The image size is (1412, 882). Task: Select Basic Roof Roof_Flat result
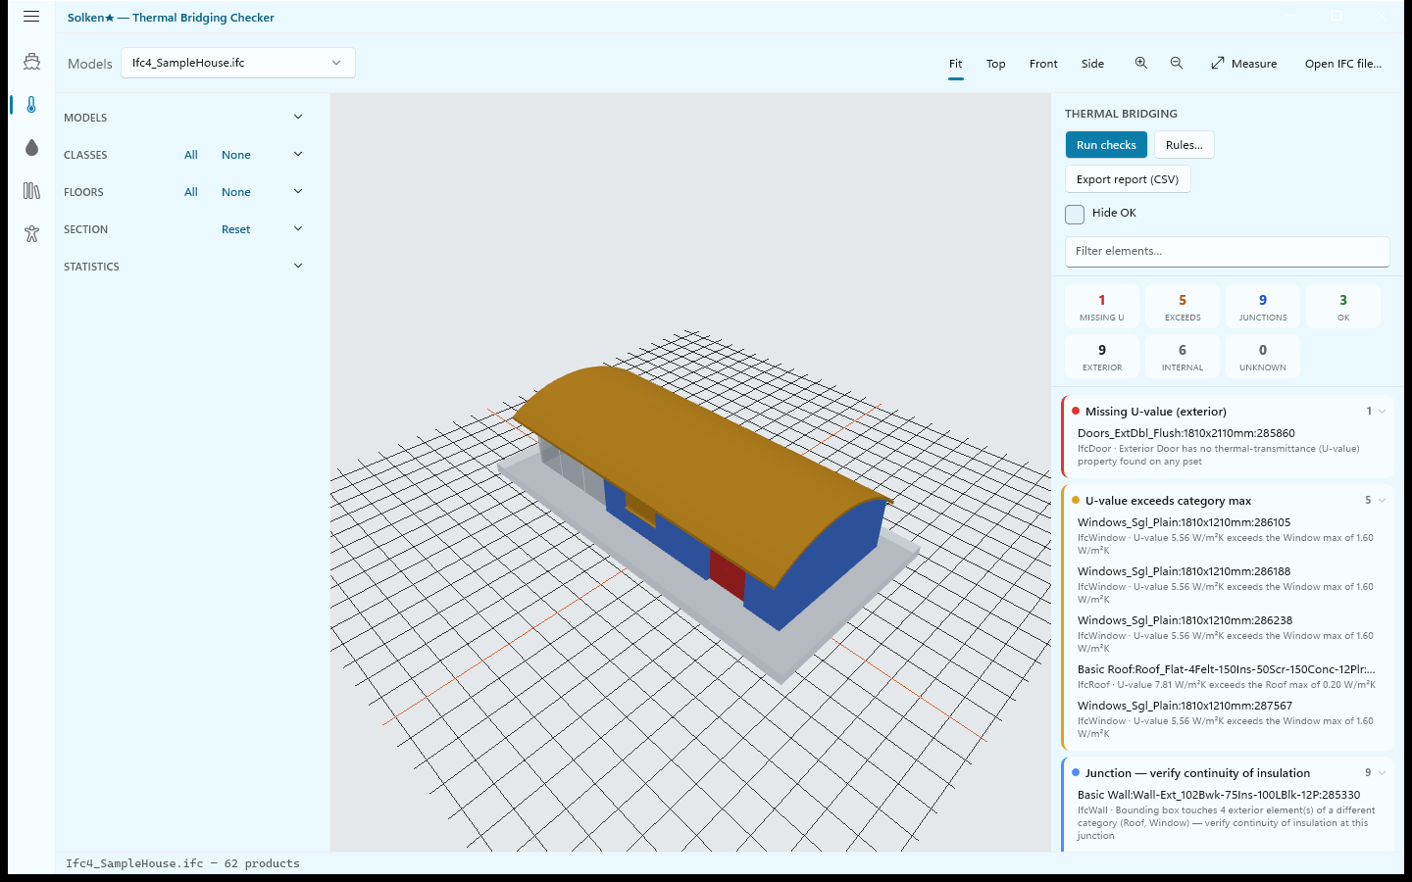tap(1229, 676)
